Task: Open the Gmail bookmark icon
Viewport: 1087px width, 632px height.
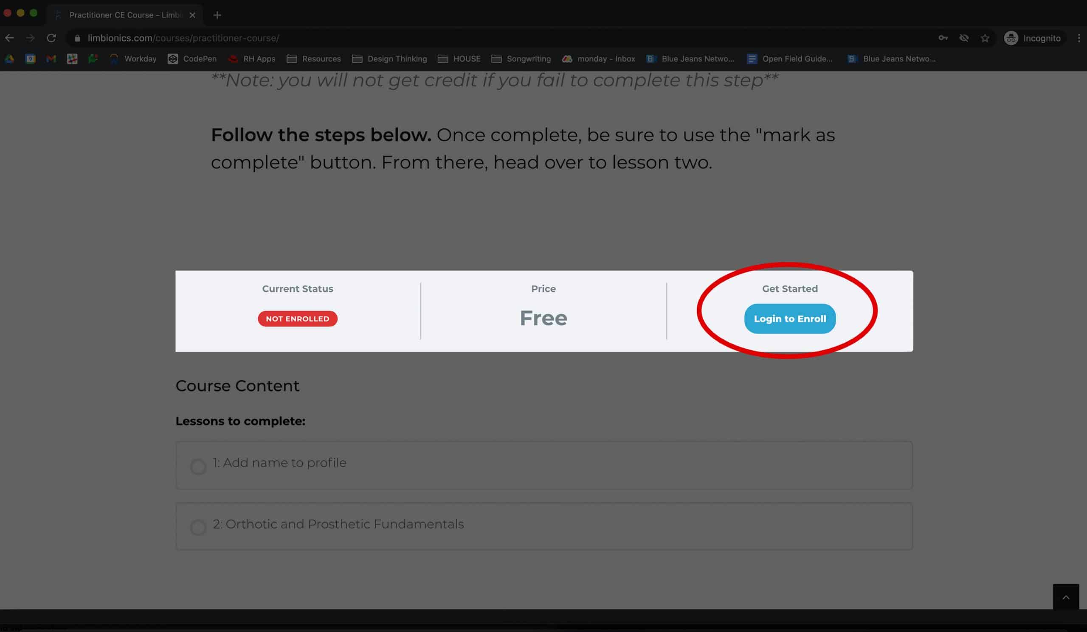Action: click(51, 59)
